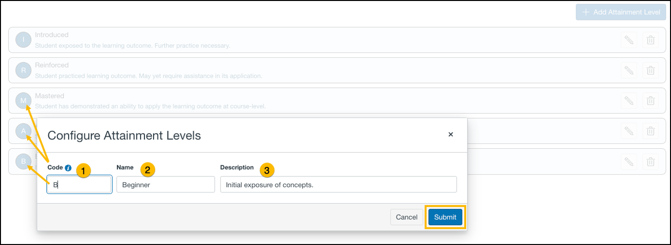
Task: Click the Description text field
Action: [338, 185]
